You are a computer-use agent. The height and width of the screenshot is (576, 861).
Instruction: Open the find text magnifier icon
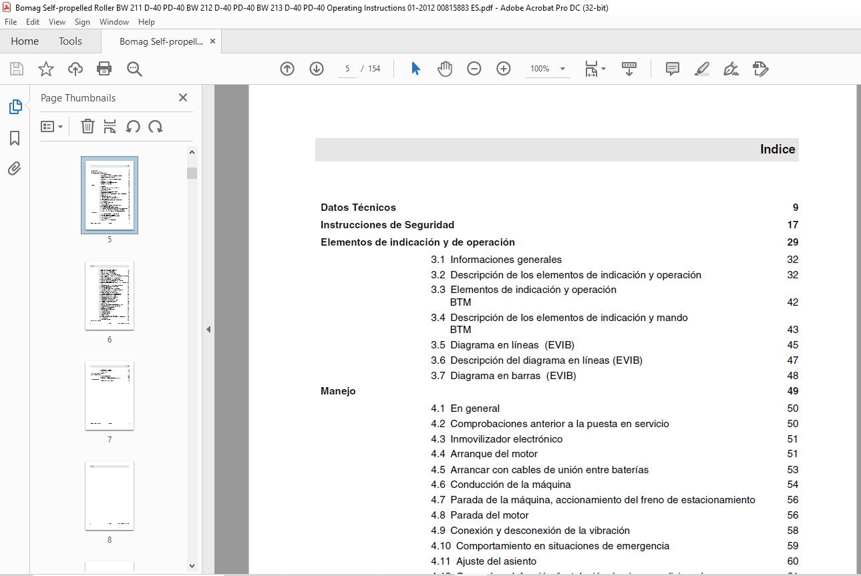point(134,69)
